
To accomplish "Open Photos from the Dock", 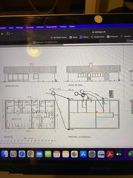I will (74, 154).
